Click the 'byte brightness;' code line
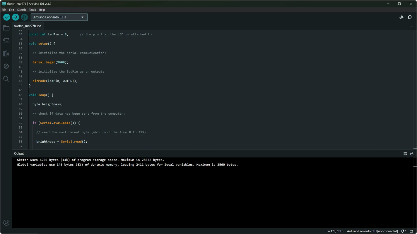 tap(47, 104)
